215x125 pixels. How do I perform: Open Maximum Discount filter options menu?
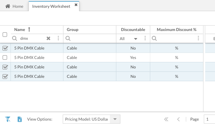coord(198,38)
